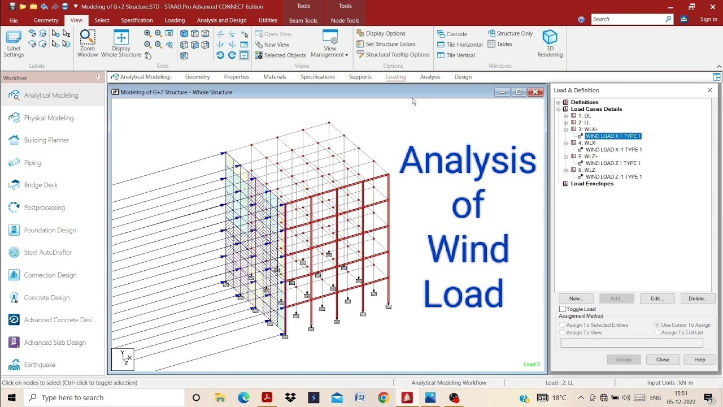Expand the Definitions tree node
The image size is (723, 407).
(x=559, y=102)
